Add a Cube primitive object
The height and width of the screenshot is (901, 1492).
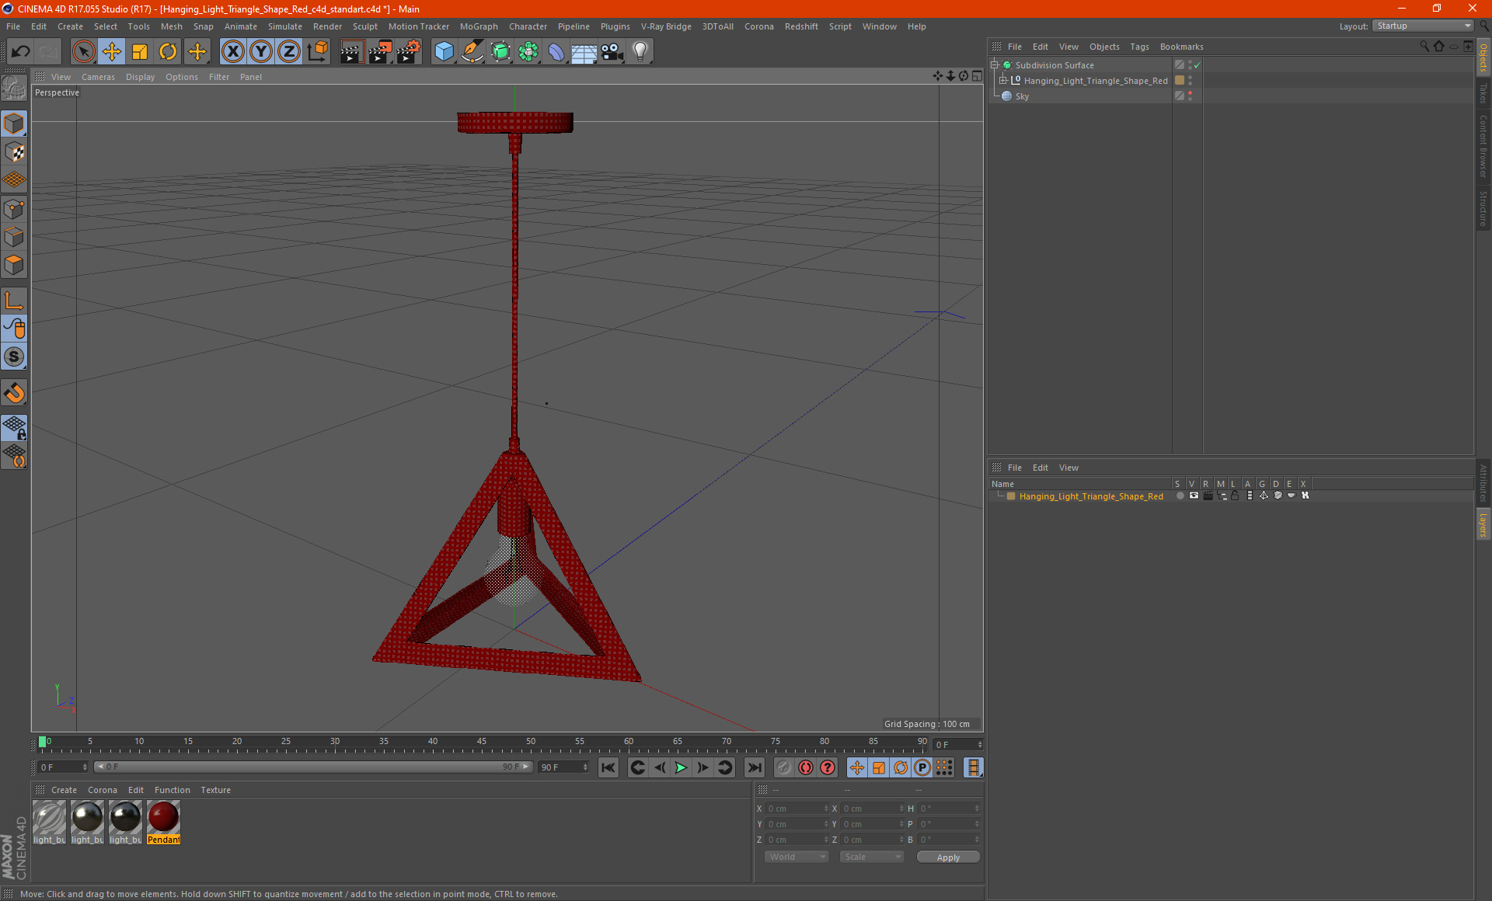click(444, 52)
